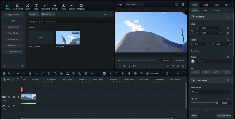The width and height of the screenshot is (235, 119).
Task: Expand more timeline tools with double chevron
Action: point(92,73)
